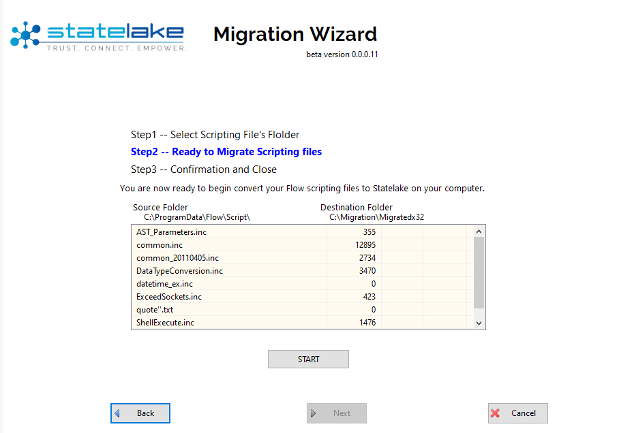Click the file list scrollbar thumb
Image resolution: width=619 pixels, height=433 pixels.
point(479,272)
